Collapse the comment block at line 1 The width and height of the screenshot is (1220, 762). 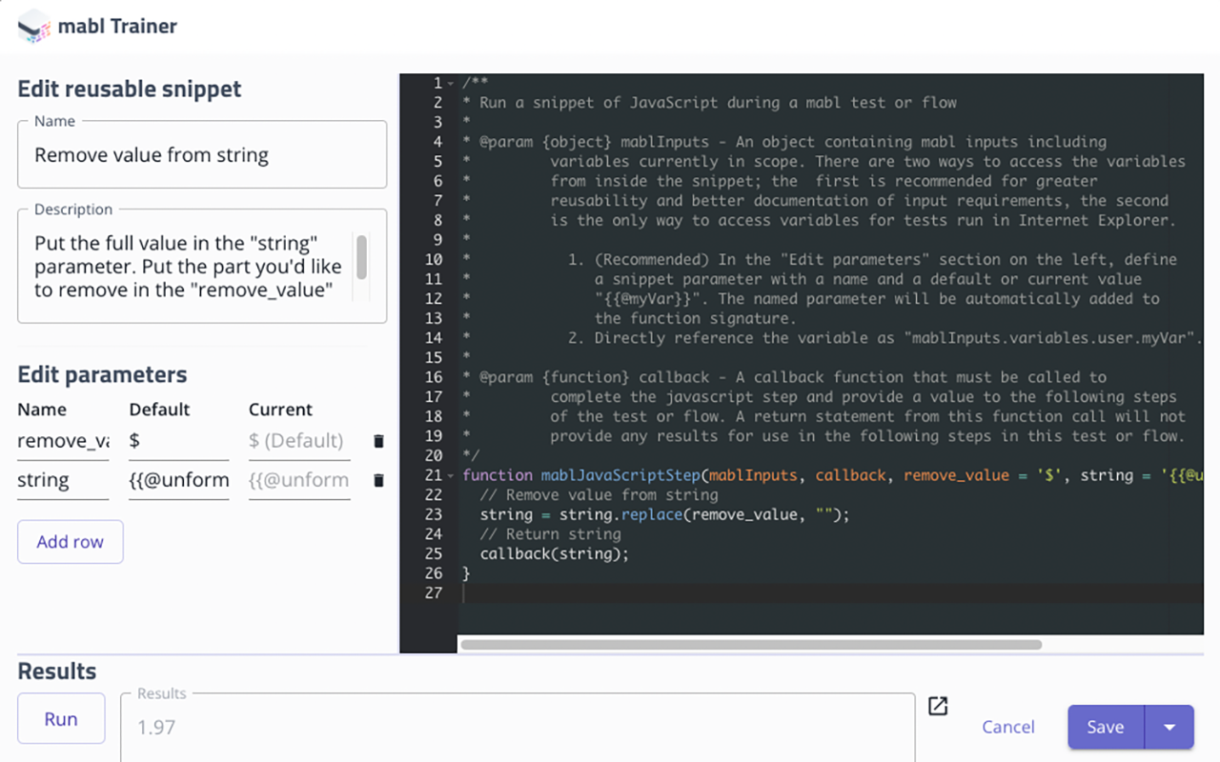coord(448,82)
